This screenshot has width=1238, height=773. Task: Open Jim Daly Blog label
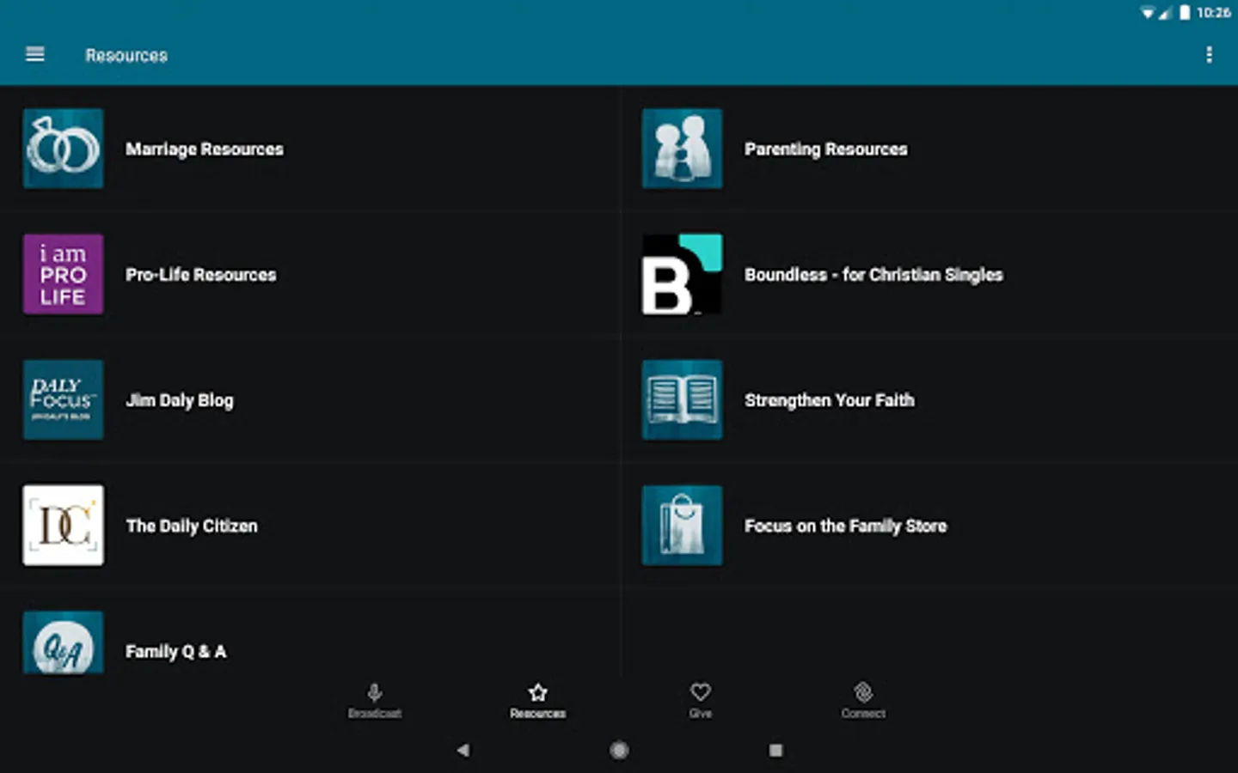pos(180,400)
